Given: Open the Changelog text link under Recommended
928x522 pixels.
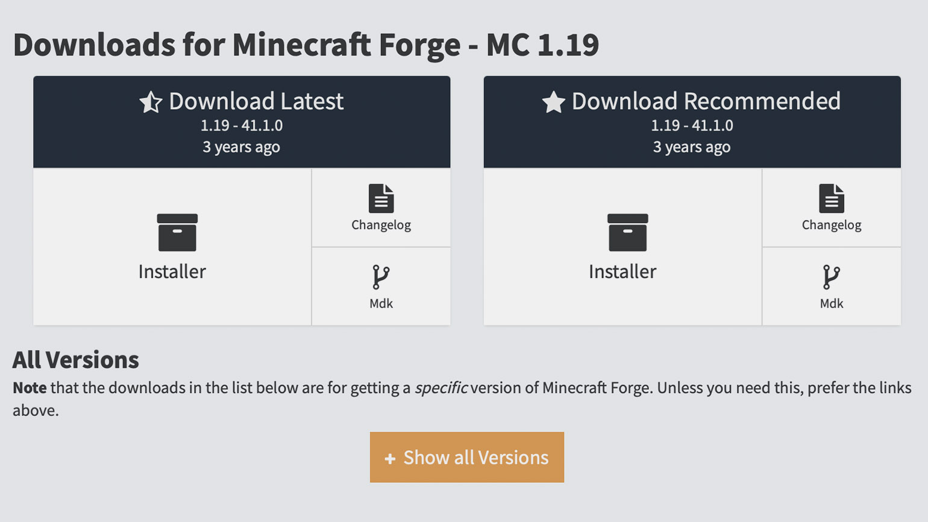Looking at the screenshot, I should pyautogui.click(x=831, y=225).
